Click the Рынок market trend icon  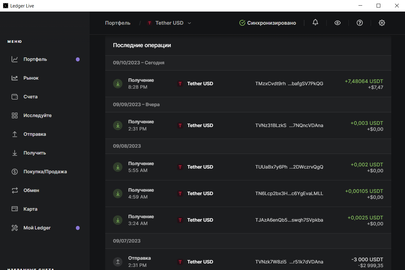pyautogui.click(x=15, y=78)
